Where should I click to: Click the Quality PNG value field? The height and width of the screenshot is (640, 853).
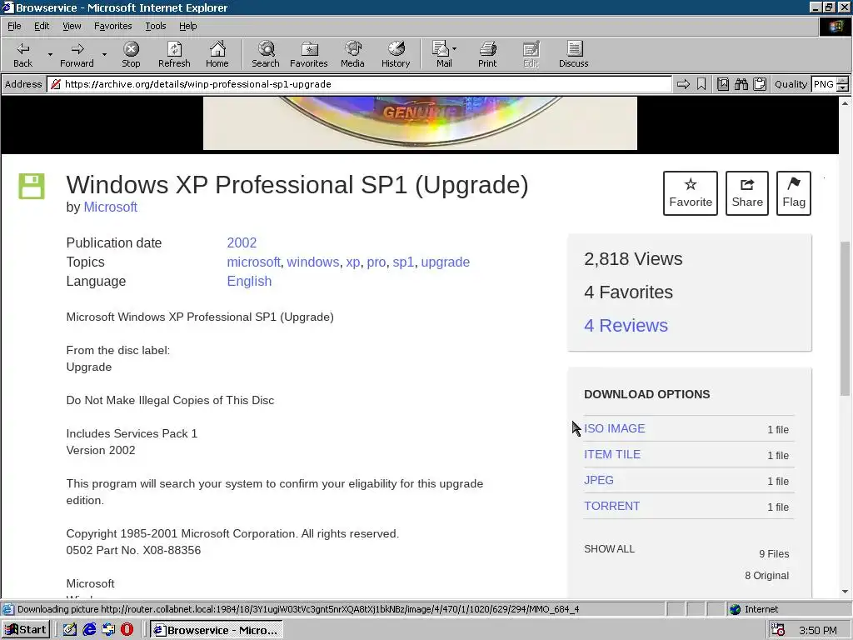tap(824, 84)
